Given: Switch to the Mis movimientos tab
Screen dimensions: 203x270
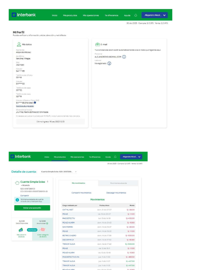Looking at the screenshot, I should [x=79, y=183].
